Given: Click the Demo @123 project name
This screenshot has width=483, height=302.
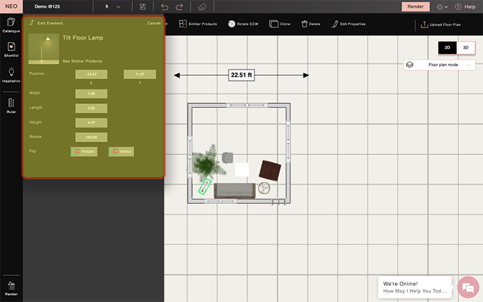Looking at the screenshot, I should point(47,7).
